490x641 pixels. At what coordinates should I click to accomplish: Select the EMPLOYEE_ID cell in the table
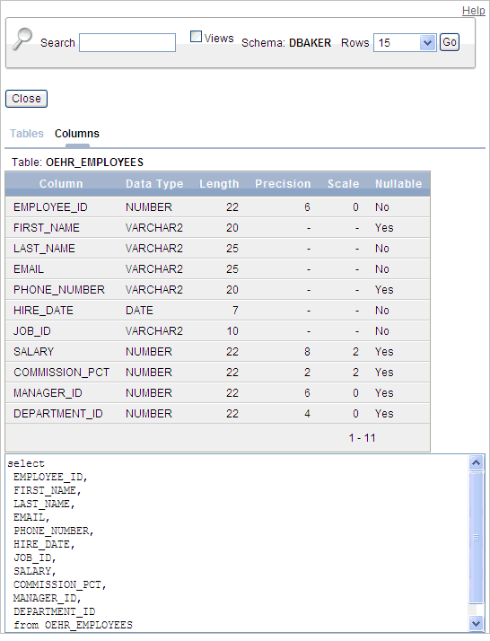(50, 207)
